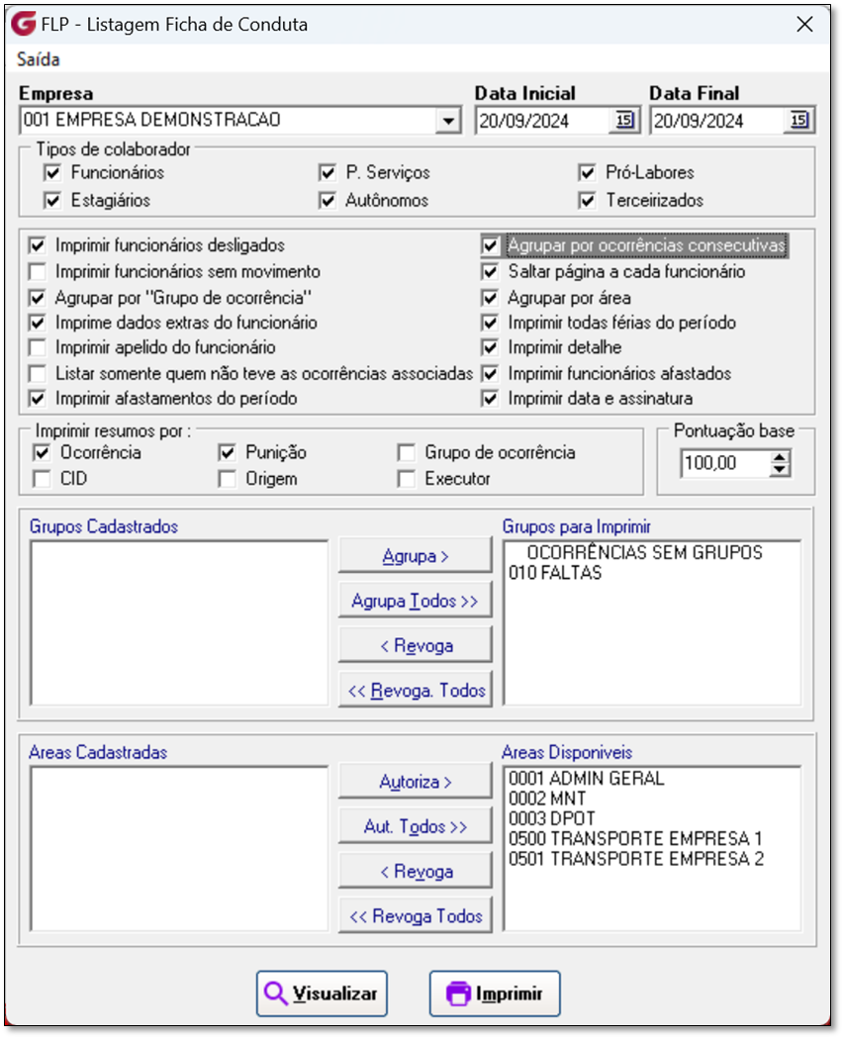Toggle resumo por Punição checkbox

click(228, 452)
